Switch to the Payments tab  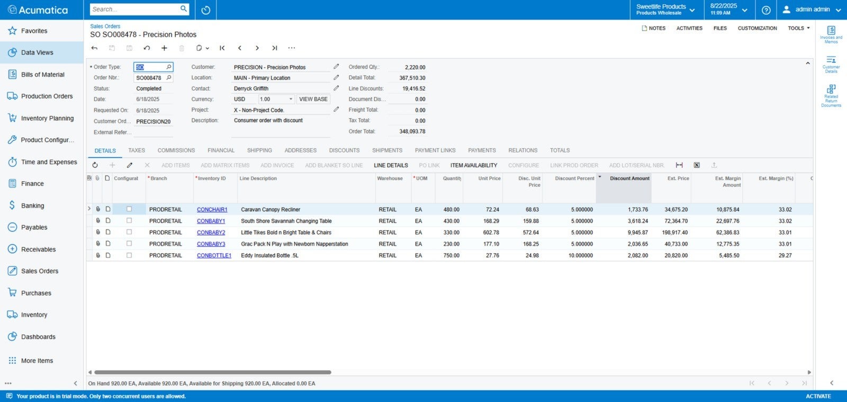pos(482,150)
